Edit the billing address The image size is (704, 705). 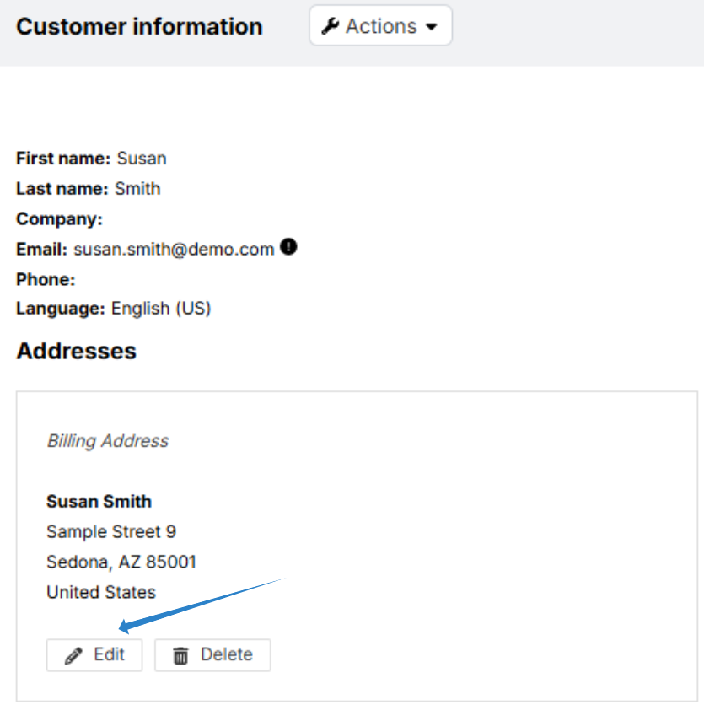94,655
